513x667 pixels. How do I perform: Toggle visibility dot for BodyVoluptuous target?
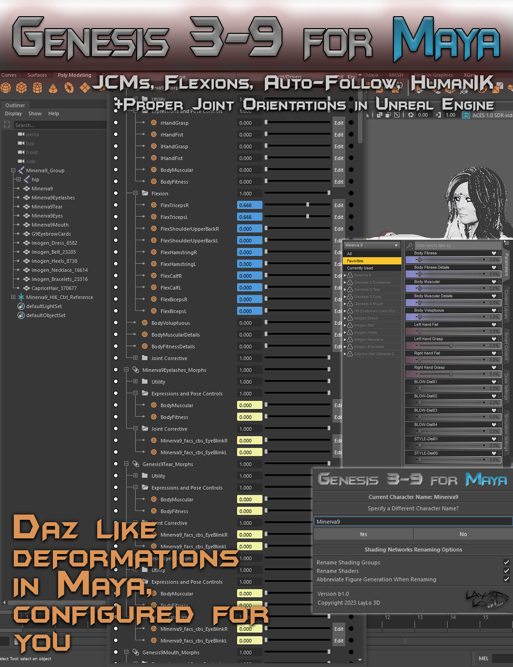tap(116, 323)
